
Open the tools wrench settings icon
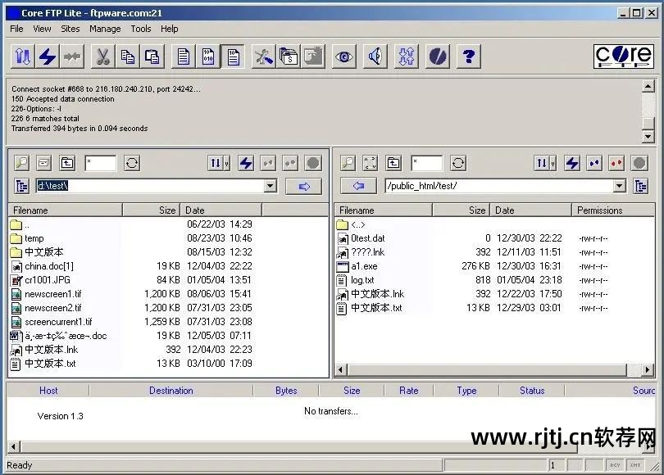click(264, 57)
